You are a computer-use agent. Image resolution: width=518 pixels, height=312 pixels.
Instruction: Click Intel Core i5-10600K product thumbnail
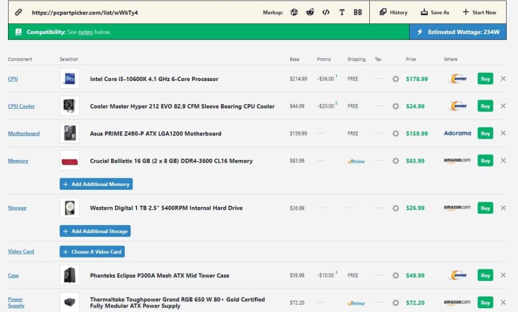(70, 79)
